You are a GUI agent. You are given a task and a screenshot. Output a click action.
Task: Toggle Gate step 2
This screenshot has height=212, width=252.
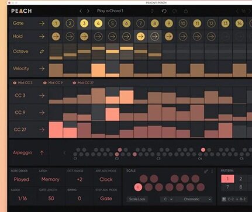pyautogui.click(x=70, y=23)
